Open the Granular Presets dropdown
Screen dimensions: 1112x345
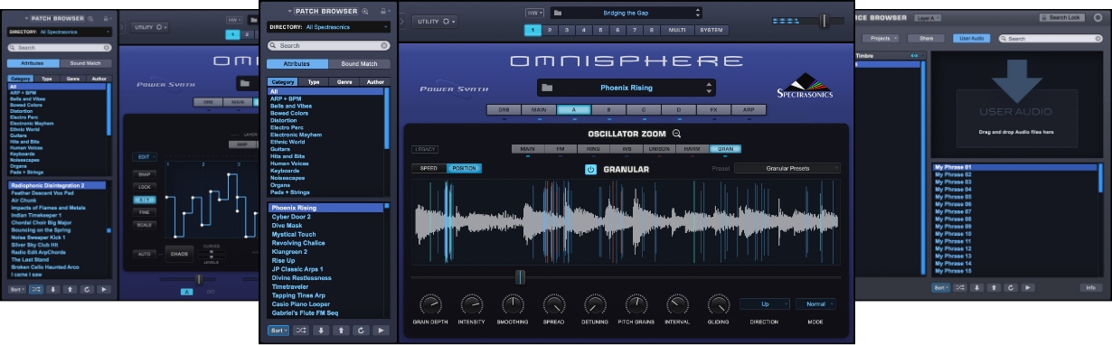coord(787,169)
